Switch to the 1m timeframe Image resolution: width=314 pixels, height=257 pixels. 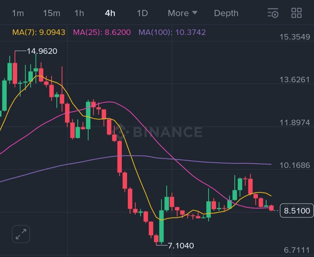point(18,13)
